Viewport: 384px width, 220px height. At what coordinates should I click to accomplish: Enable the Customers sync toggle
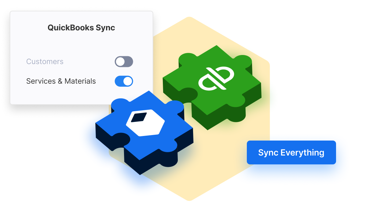point(124,61)
